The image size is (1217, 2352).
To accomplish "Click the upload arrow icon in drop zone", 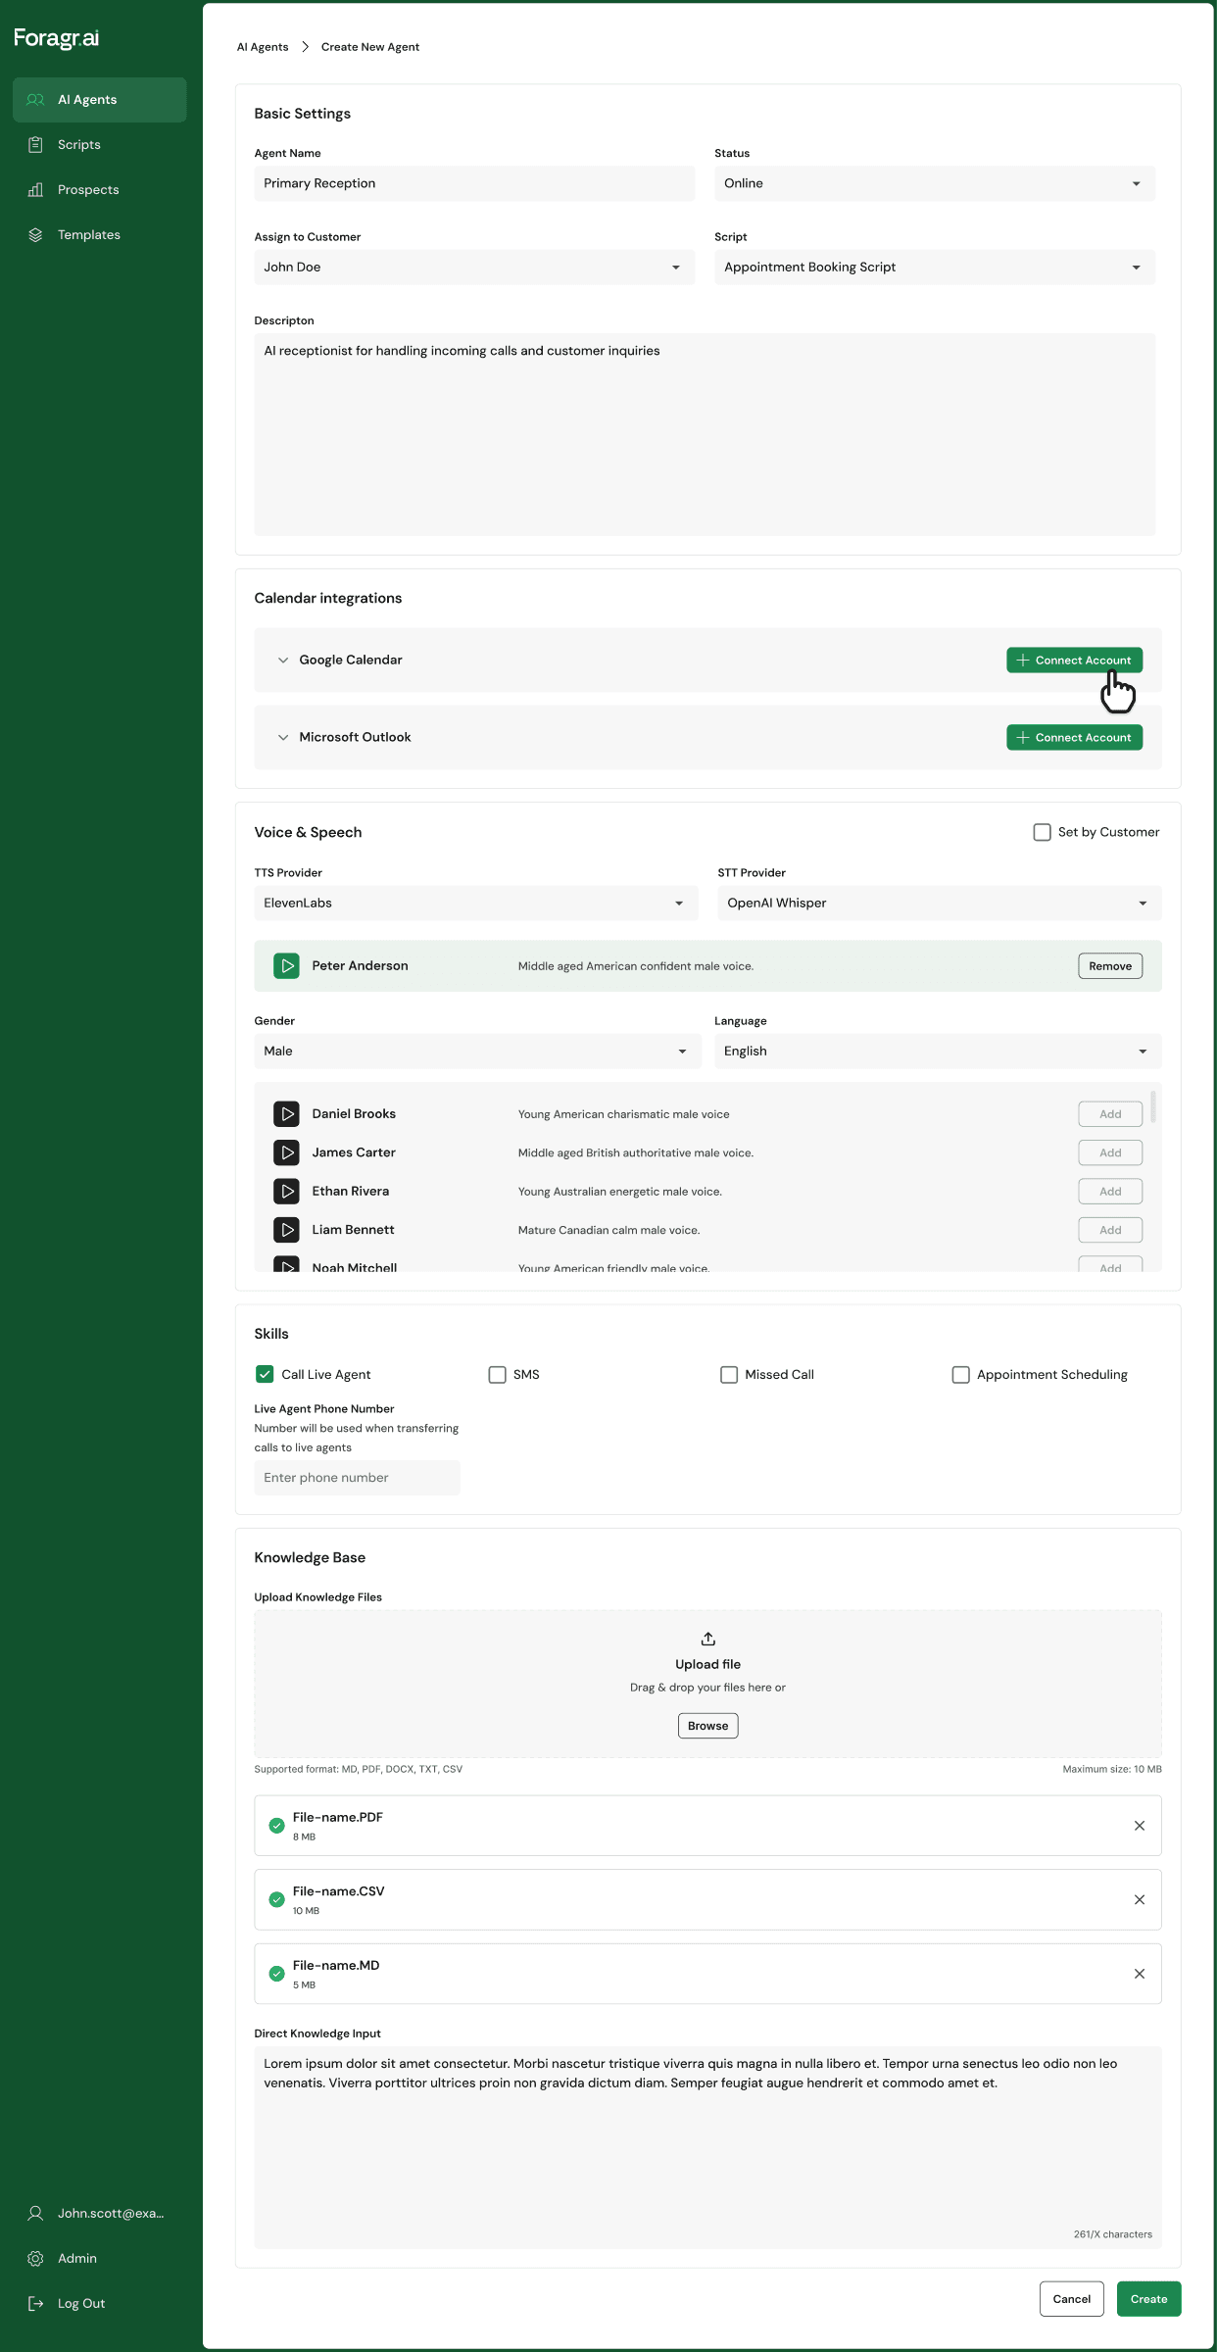I will click(x=708, y=1639).
